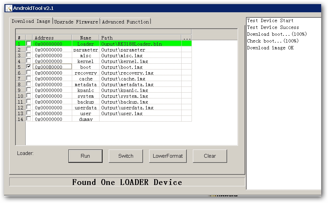
Task: Click the Address column header
Action: (x=52, y=38)
